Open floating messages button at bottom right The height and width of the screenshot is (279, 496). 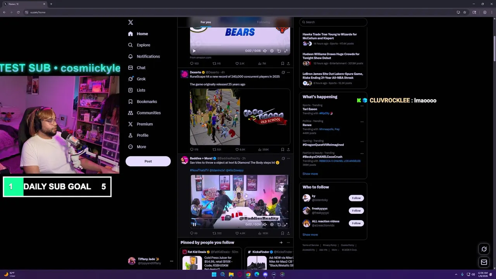(484, 262)
